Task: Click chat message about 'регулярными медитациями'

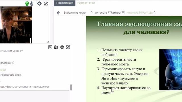Action: 25,87
